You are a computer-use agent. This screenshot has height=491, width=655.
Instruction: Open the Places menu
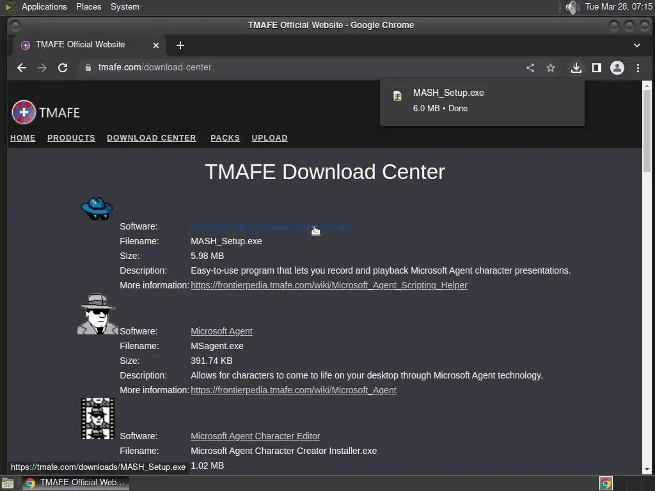tap(88, 7)
